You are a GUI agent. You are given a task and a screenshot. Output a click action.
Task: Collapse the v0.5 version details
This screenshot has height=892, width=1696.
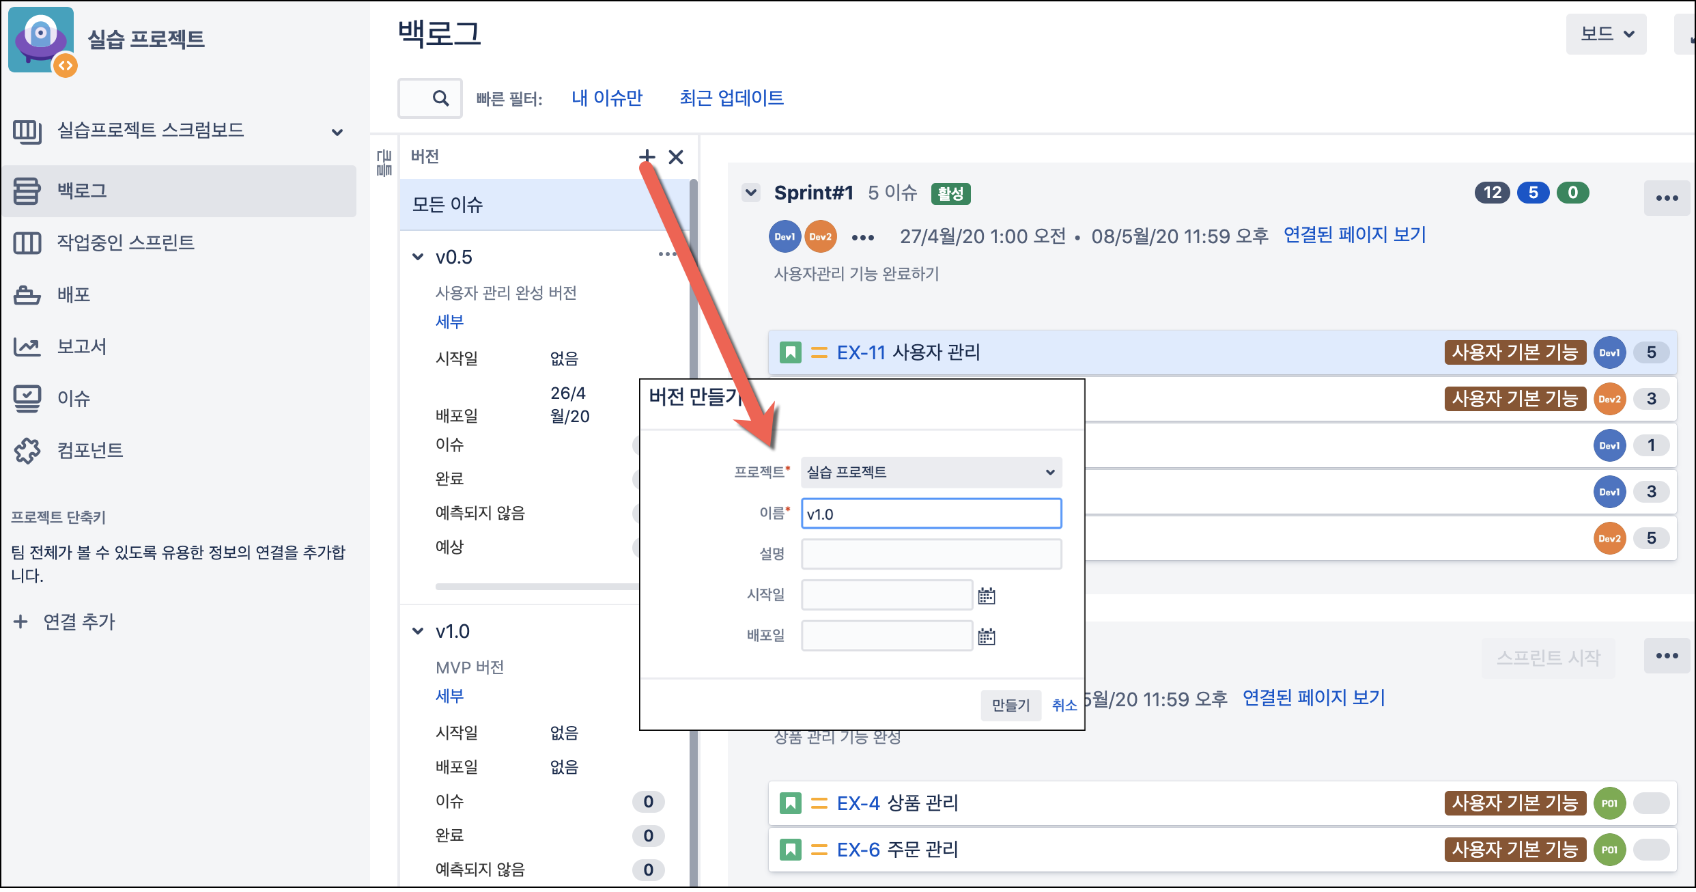pyautogui.click(x=418, y=257)
